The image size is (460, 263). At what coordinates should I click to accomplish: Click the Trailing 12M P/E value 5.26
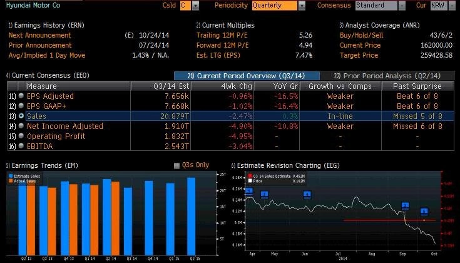coord(305,35)
